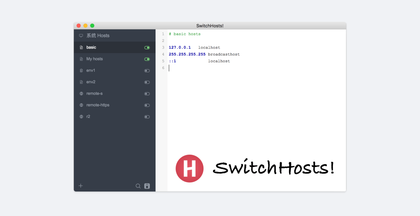
Task: Disable the basic hosts toggle
Action: (147, 48)
